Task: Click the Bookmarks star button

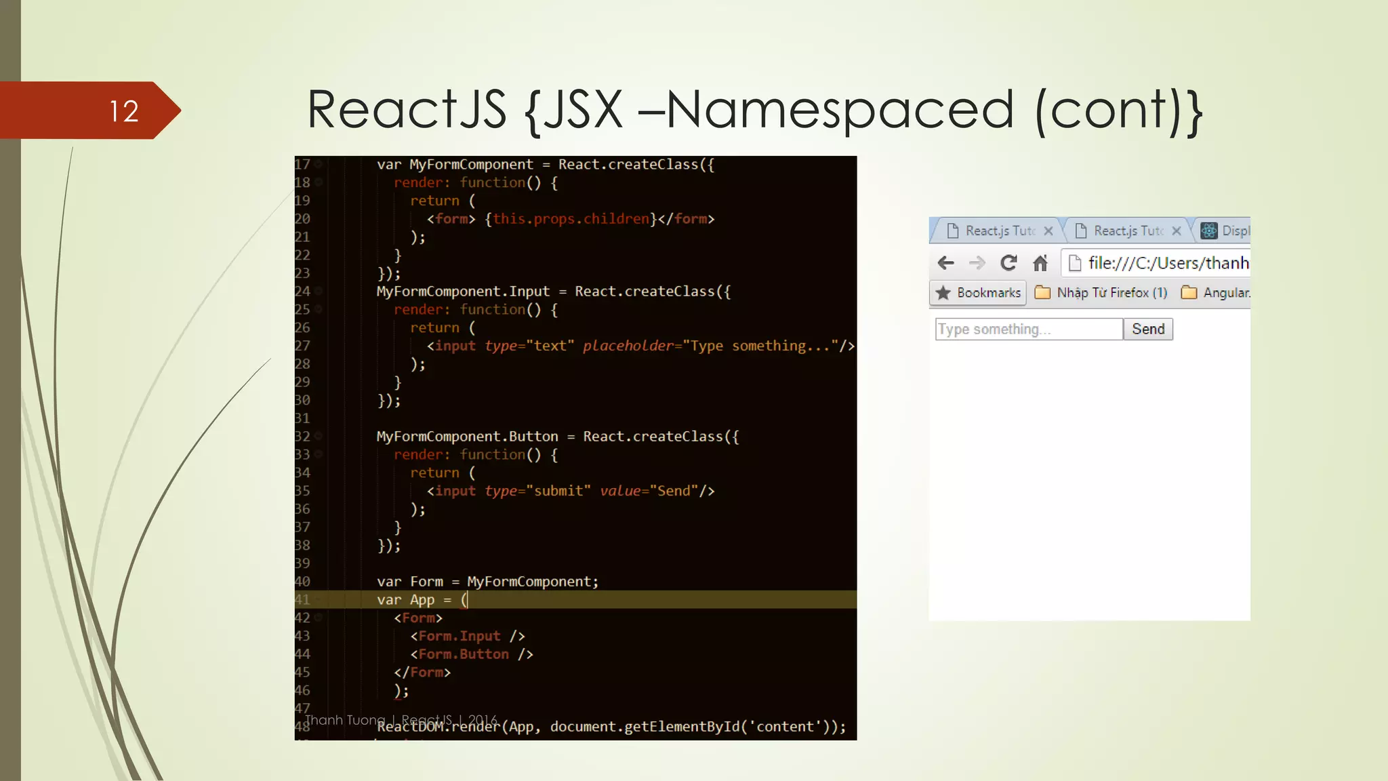Action: click(x=978, y=293)
